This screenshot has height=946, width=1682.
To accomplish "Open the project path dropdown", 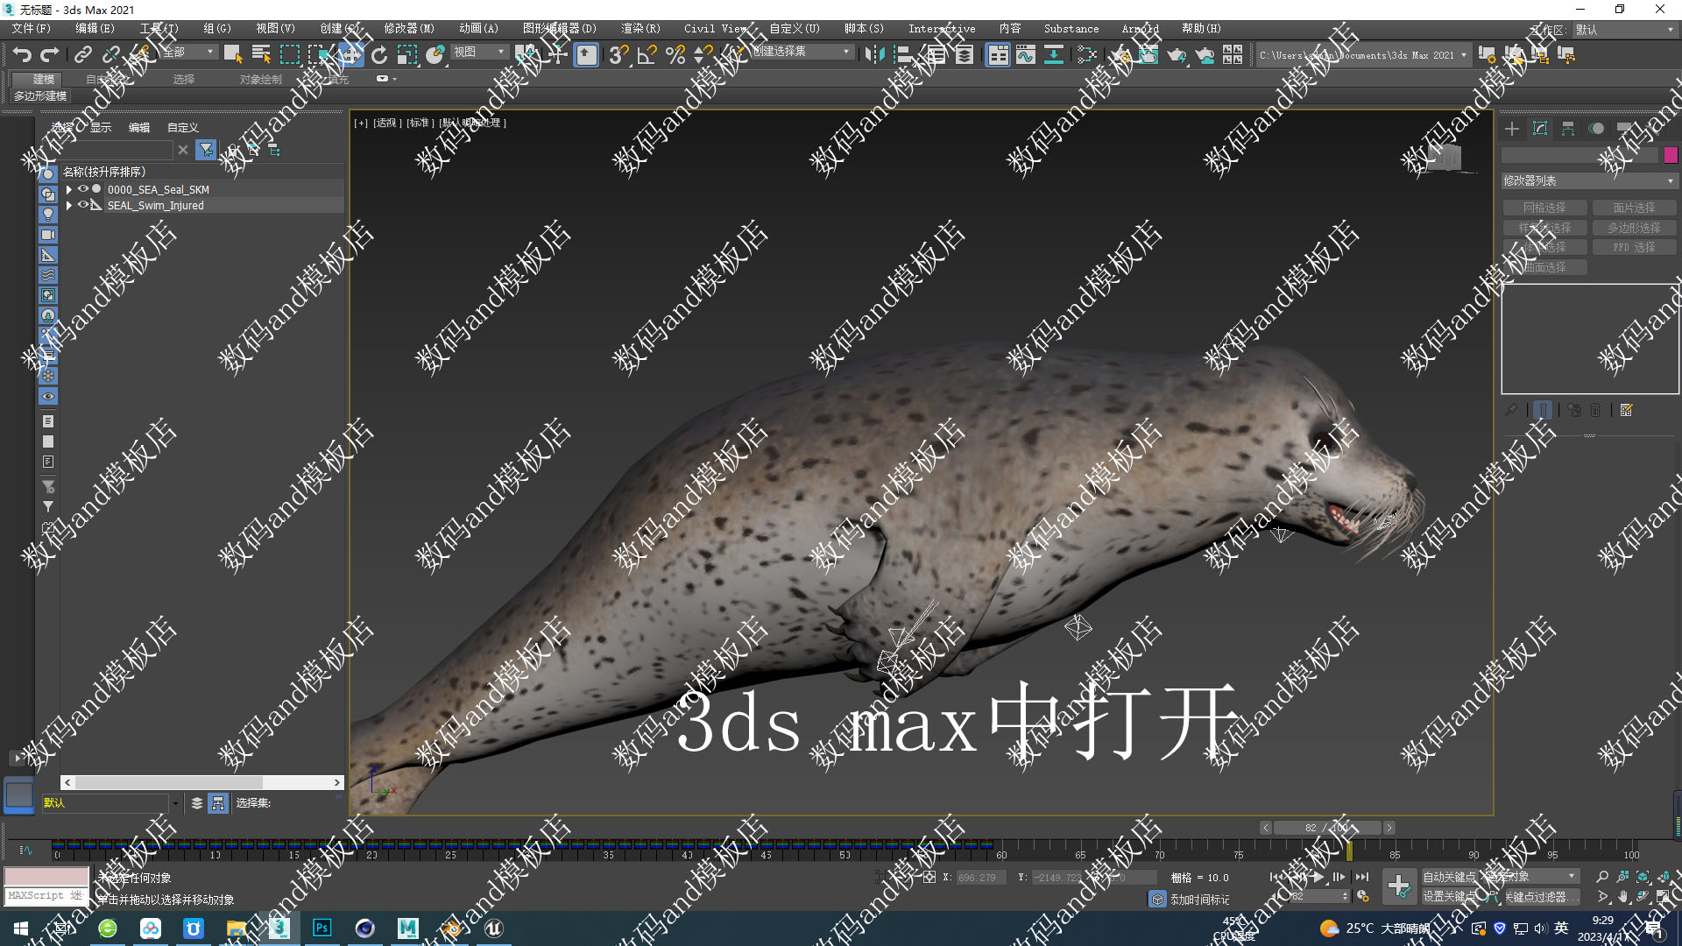I will coord(1362,55).
